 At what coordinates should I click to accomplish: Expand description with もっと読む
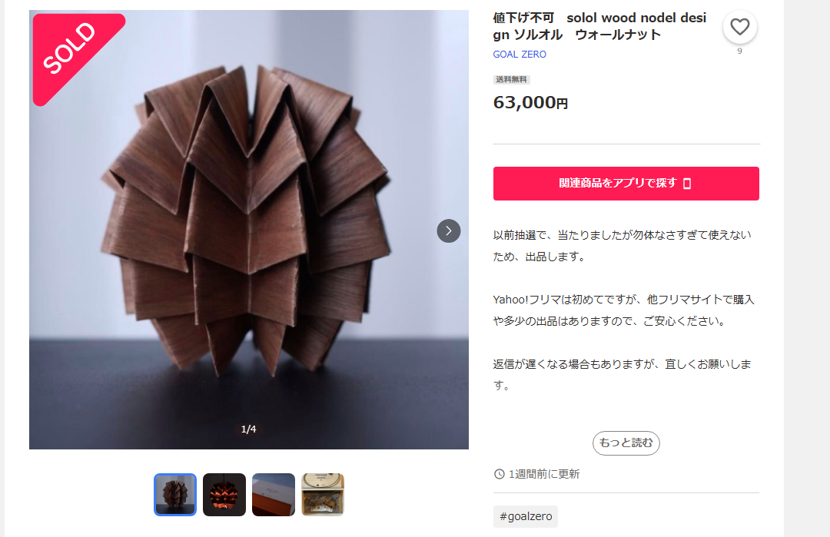pyautogui.click(x=626, y=443)
